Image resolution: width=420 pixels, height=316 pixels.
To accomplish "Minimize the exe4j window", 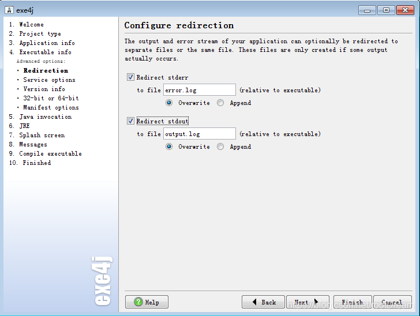I will pos(367,10).
